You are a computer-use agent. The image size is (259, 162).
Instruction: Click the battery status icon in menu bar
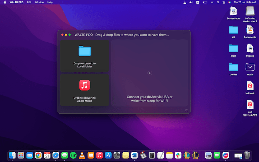pos(204,2)
